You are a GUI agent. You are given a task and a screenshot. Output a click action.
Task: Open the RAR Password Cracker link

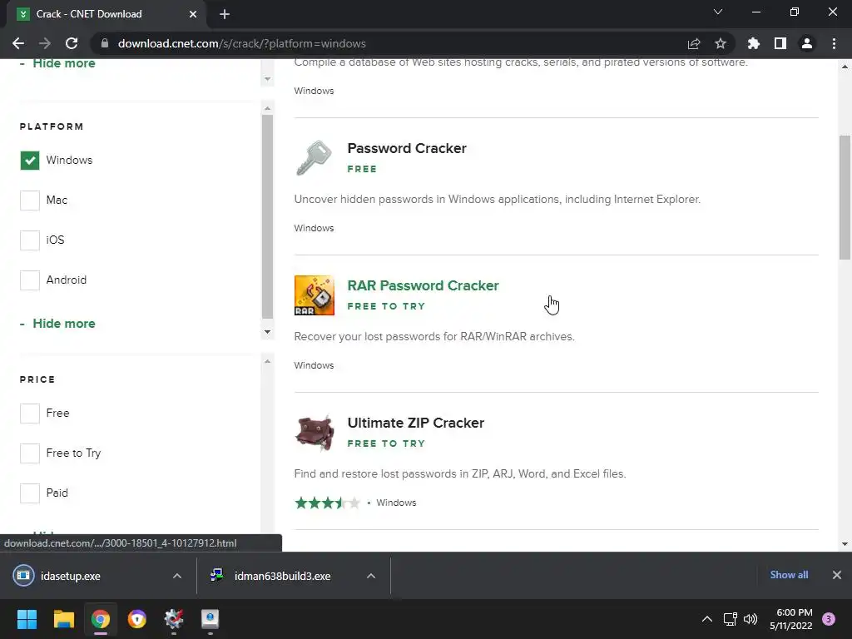coord(423,286)
